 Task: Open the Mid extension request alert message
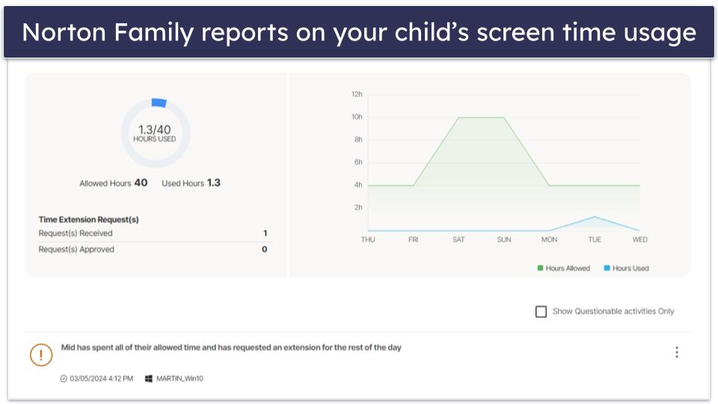click(x=231, y=347)
